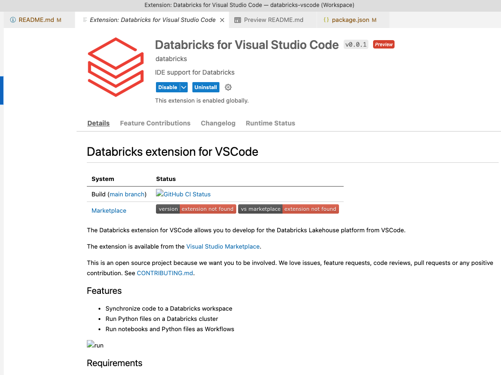The width and height of the screenshot is (501, 375).
Task: Click the red Preview badge
Action: [383, 45]
